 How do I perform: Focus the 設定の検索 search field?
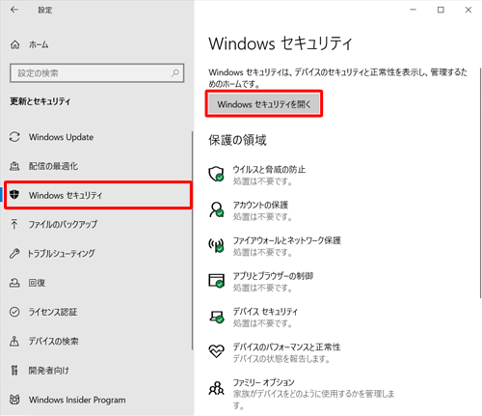(x=97, y=73)
